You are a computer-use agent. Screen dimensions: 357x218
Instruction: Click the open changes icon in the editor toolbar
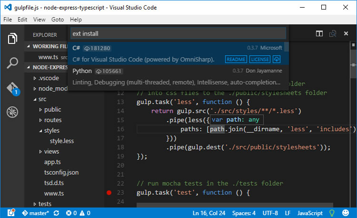(x=333, y=34)
